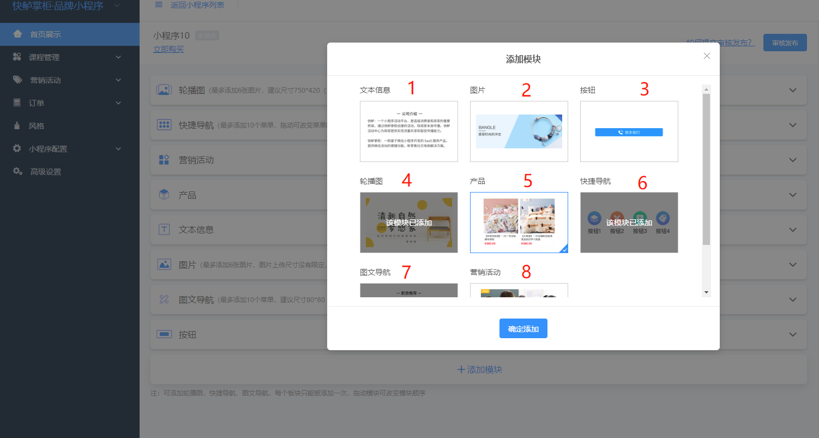Deselect the checked 产品 module thumbnail
819x438 pixels.
(x=519, y=223)
